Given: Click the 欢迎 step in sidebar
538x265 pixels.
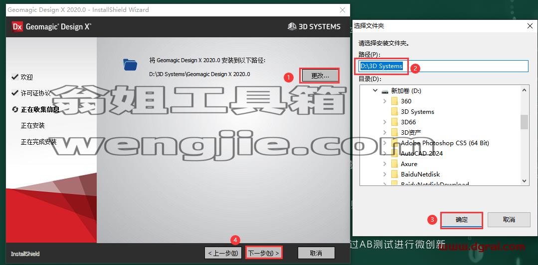Looking at the screenshot, I should point(27,77).
